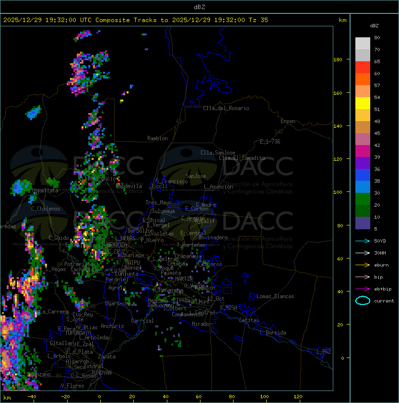Screen dimensions: 399x403
Task: Select the dark orange swatch below red
Action: (363, 79)
